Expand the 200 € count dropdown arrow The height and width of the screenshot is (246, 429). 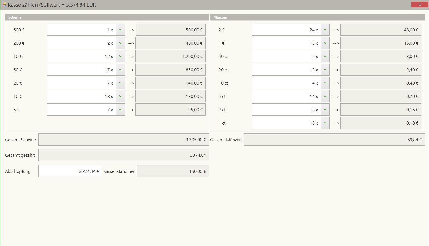120,43
